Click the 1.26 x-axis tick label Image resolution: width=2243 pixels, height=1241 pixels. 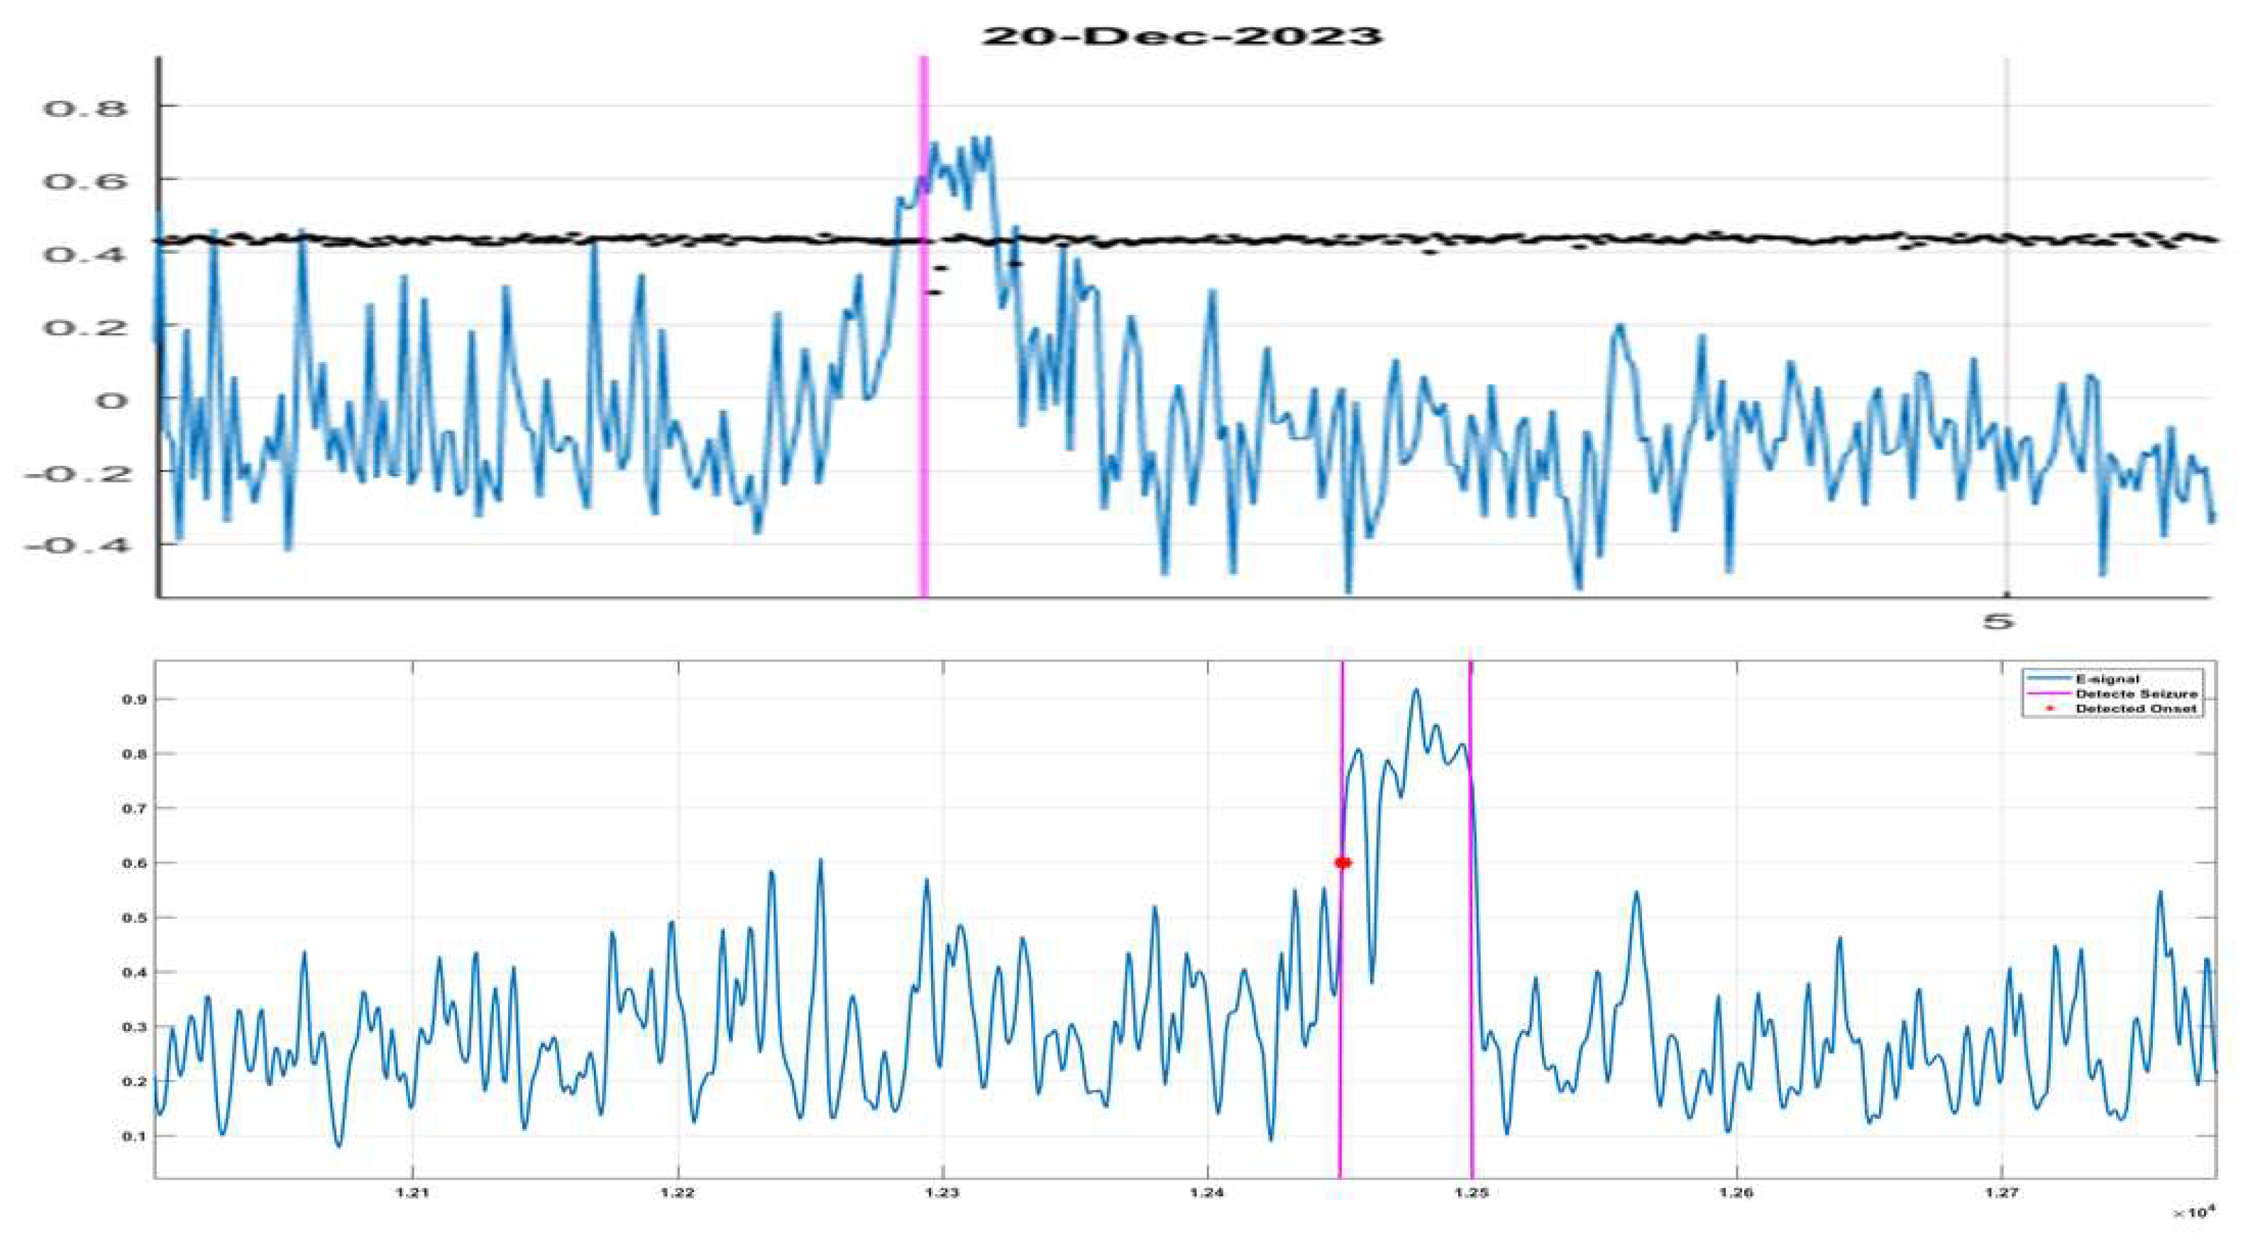pyautogui.click(x=1736, y=1192)
